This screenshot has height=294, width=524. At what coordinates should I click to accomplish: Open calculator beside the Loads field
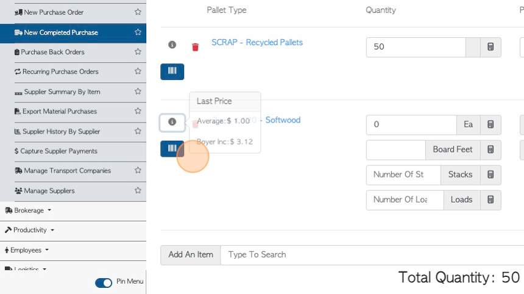pyautogui.click(x=490, y=199)
